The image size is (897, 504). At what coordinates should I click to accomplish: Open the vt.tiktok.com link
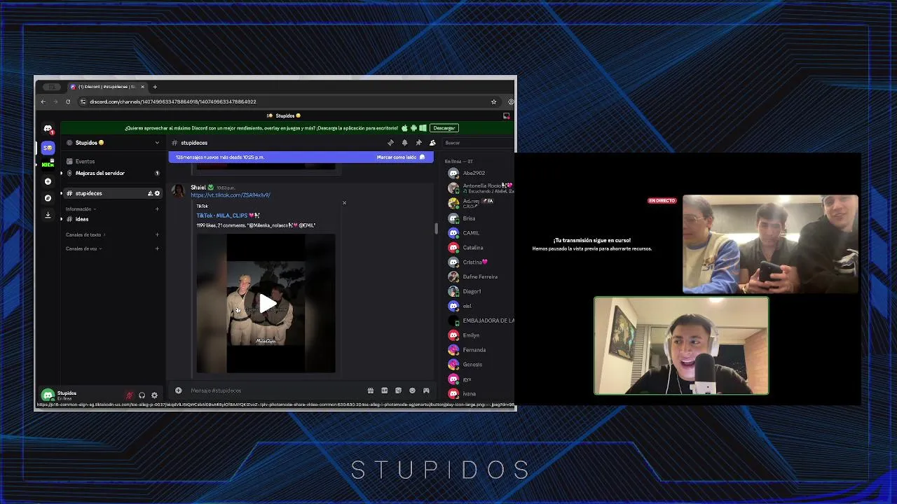[231, 195]
